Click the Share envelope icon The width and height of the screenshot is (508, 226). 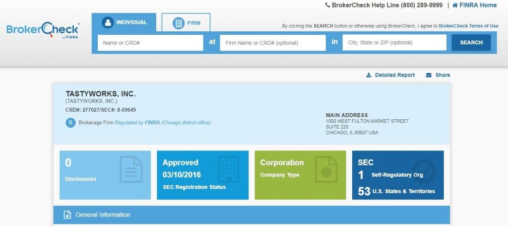(x=429, y=75)
